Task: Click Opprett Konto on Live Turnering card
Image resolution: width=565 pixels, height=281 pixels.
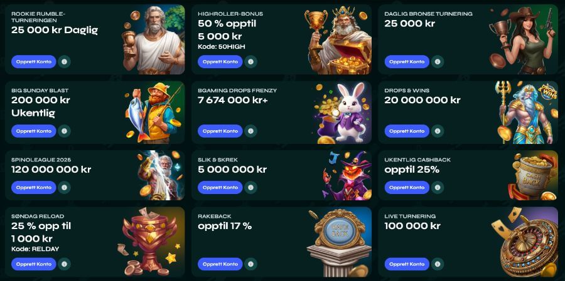Action: coord(407,264)
